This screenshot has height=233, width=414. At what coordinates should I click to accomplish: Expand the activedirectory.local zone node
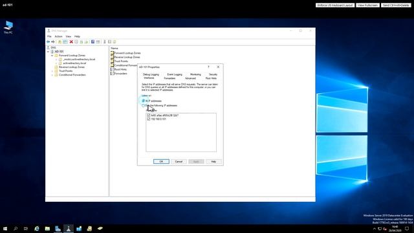pyautogui.click(x=56, y=63)
